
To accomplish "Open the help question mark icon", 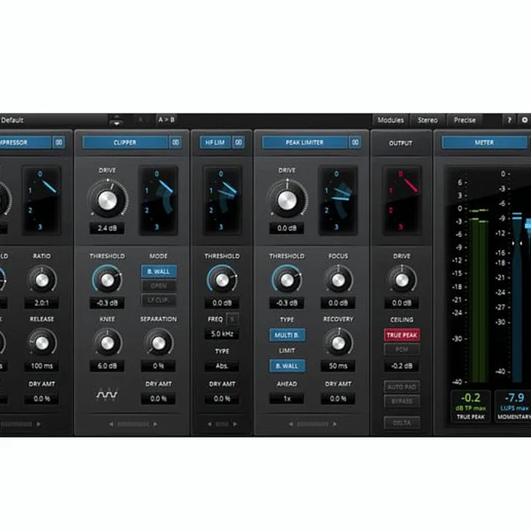I will (x=509, y=120).
